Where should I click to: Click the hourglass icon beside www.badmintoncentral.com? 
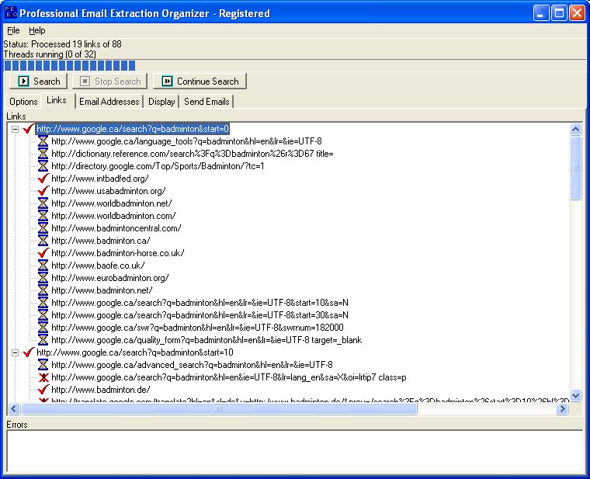pos(43,228)
